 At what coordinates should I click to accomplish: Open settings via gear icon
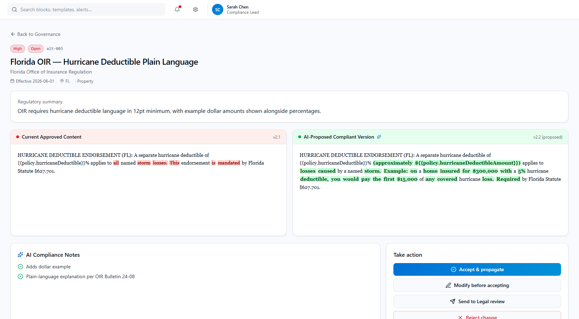tap(195, 9)
